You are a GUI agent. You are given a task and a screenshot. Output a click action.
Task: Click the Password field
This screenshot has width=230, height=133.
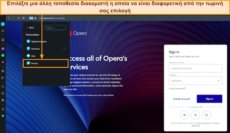click(195, 81)
